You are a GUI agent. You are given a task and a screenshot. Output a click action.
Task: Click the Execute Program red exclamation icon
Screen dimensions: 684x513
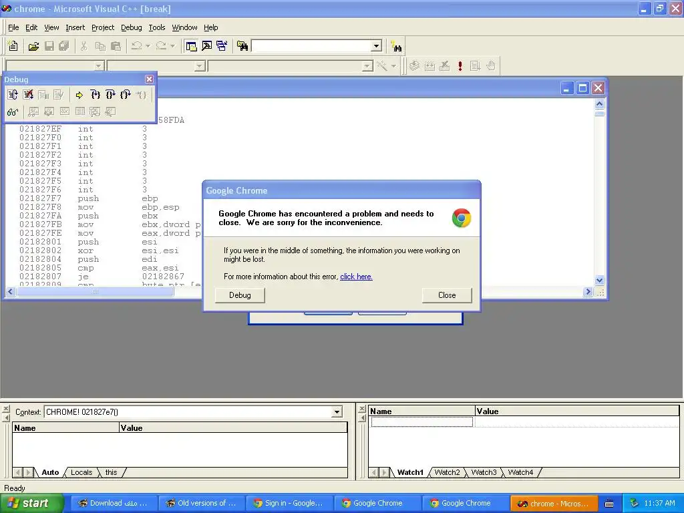460,66
